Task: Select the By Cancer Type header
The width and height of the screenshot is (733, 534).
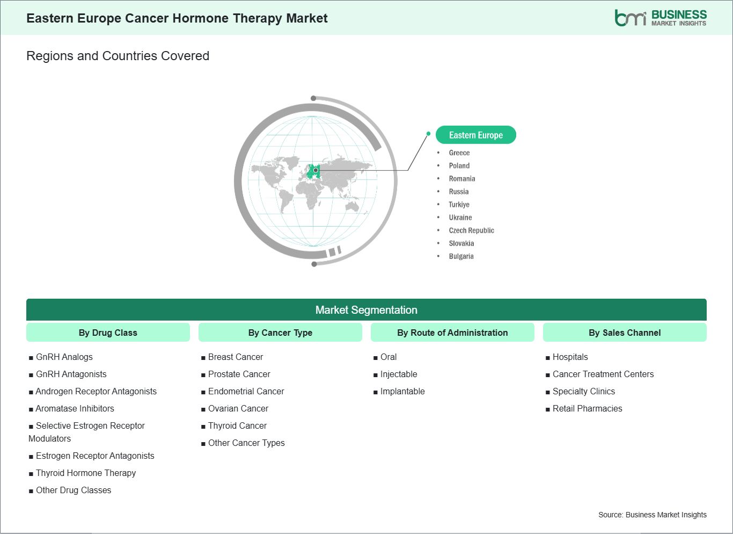Action: coord(280,333)
